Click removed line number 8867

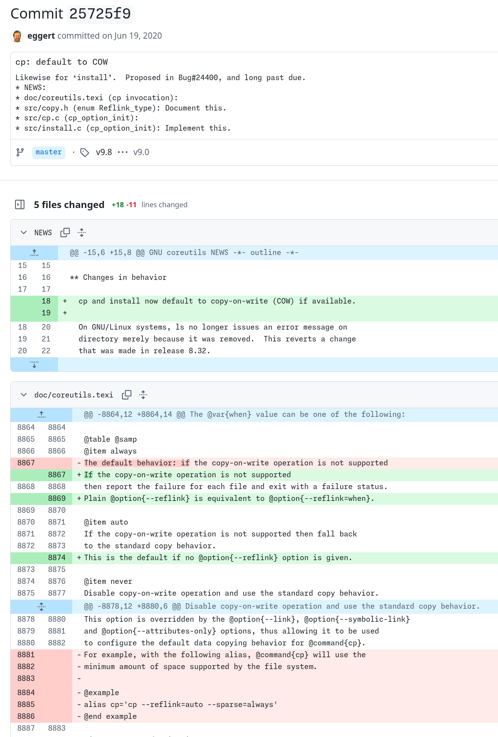point(26,463)
